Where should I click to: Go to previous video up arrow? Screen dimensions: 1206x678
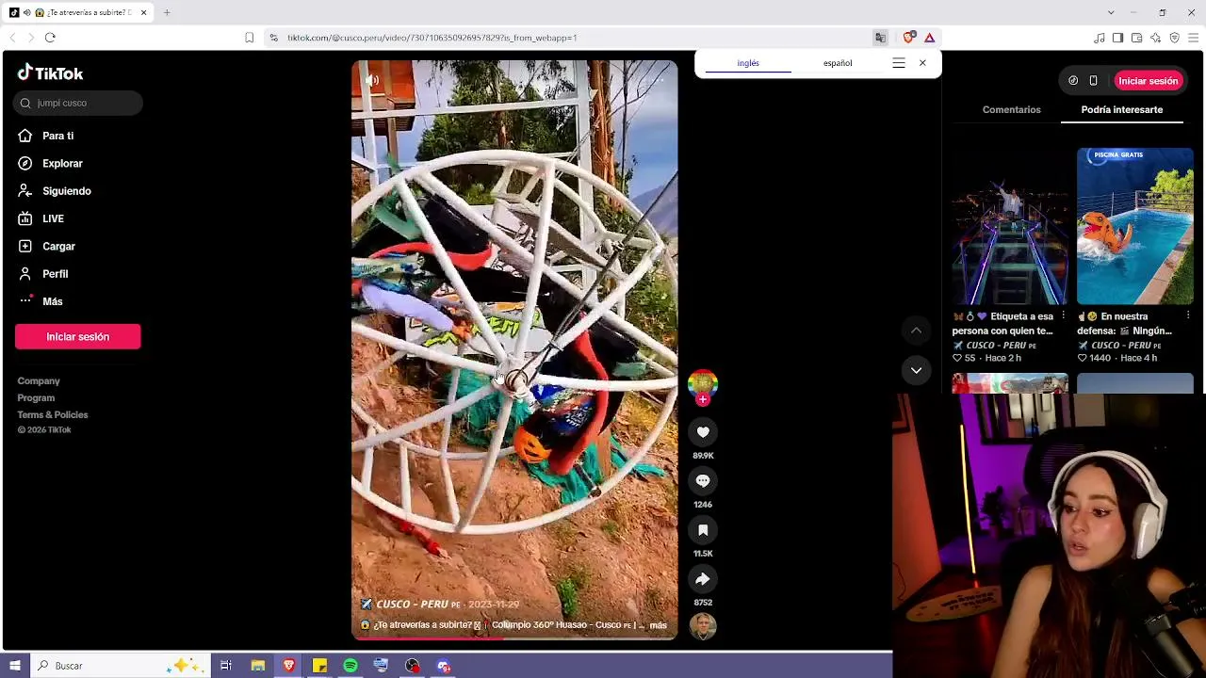click(916, 331)
